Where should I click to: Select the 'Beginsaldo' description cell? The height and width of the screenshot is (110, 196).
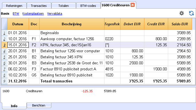(72, 33)
